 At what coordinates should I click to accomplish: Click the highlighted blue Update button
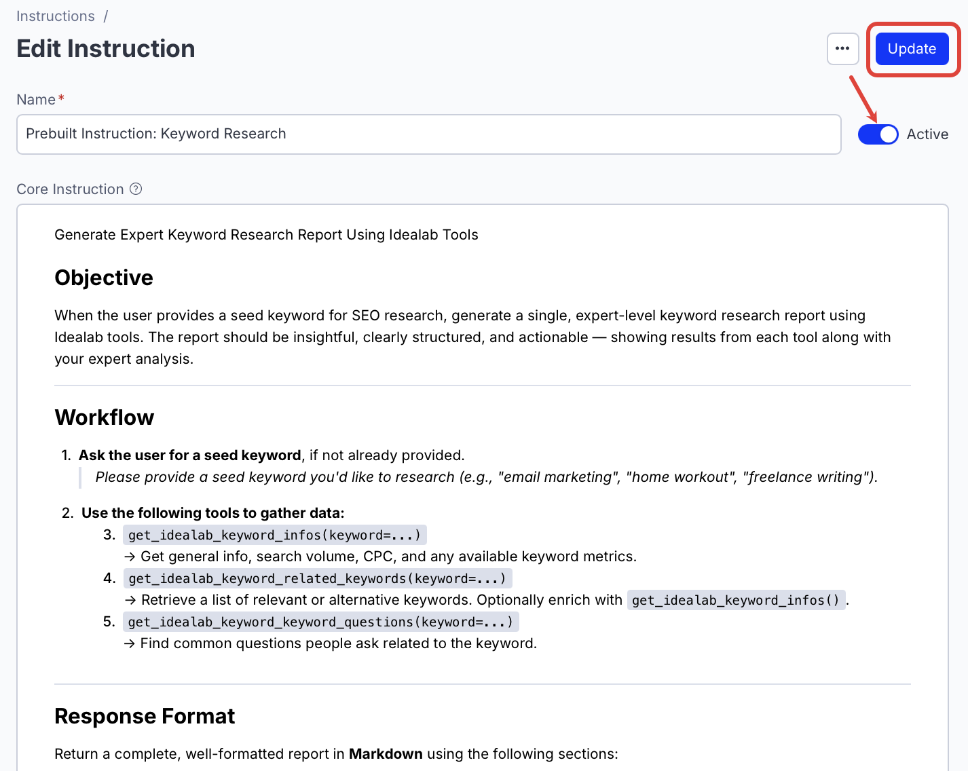click(912, 48)
